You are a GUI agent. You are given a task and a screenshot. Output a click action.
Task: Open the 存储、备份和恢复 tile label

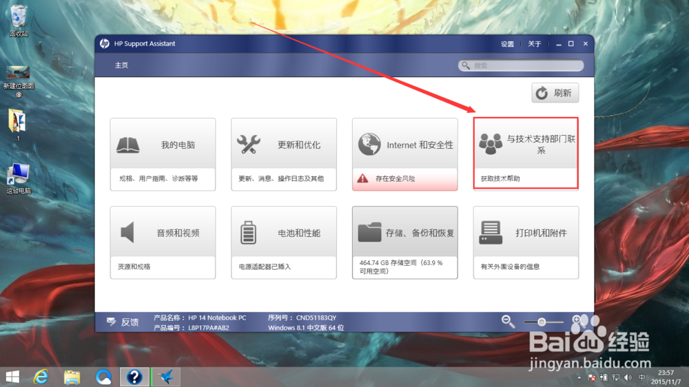420,233
